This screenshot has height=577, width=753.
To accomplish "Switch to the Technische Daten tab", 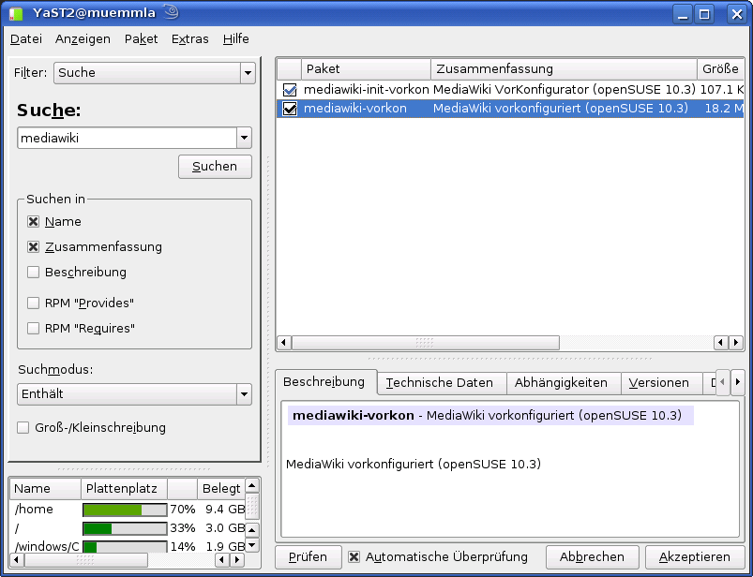I will 440,383.
